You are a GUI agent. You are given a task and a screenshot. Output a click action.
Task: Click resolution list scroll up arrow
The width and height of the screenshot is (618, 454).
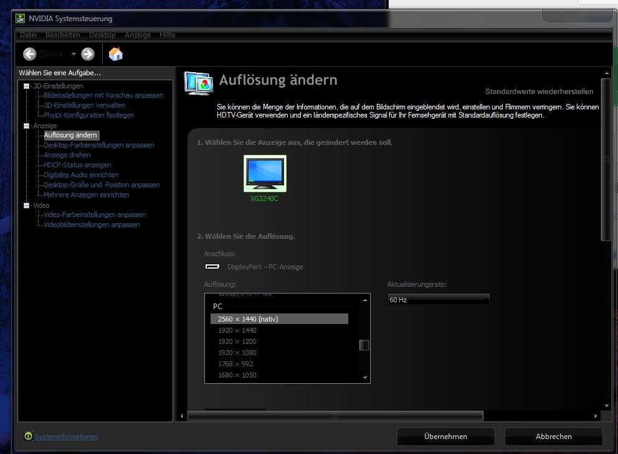[364, 300]
